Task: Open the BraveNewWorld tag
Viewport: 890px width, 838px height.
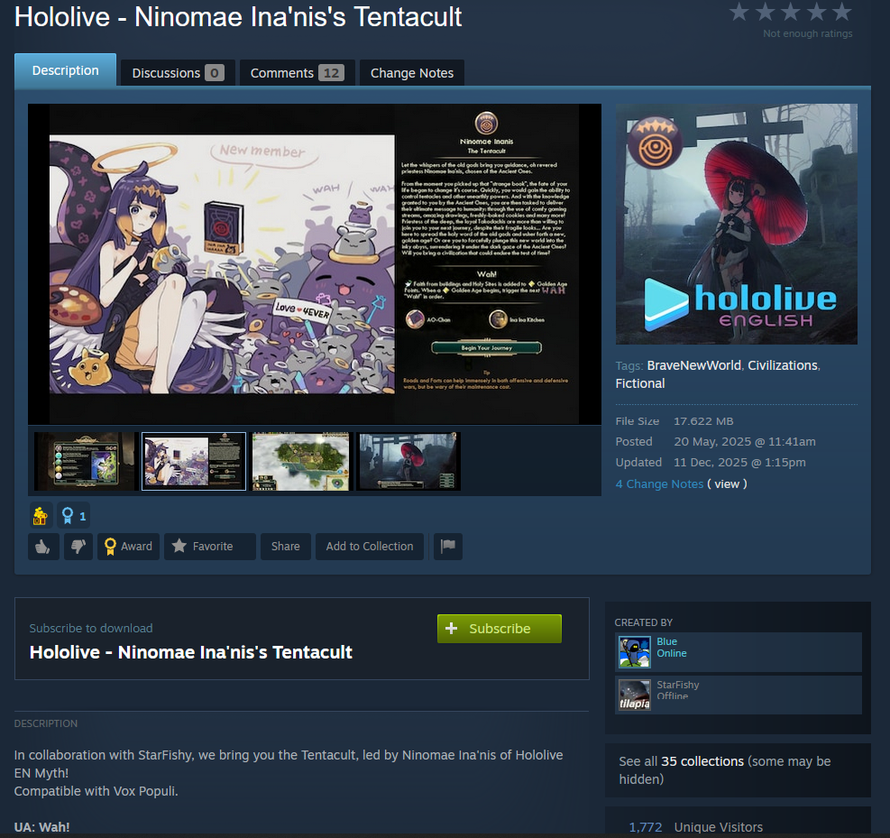Action: tap(693, 365)
